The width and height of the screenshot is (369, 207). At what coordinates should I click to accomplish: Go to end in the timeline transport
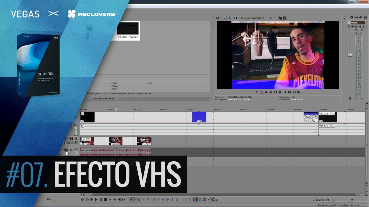click(115, 200)
